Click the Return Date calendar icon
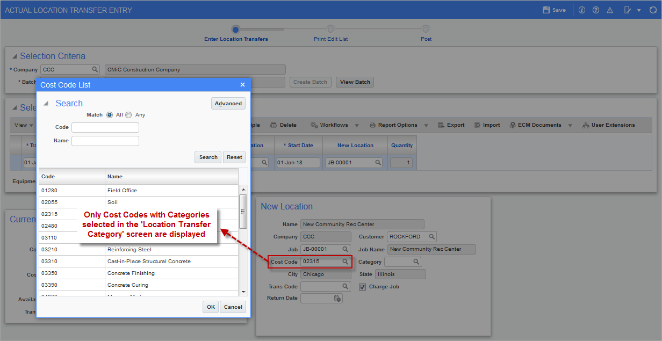This screenshot has height=341, width=662. tap(337, 298)
